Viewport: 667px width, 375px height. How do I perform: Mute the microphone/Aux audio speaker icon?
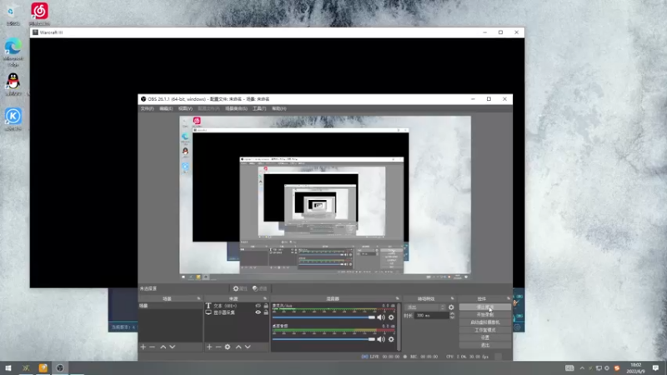[381, 317]
